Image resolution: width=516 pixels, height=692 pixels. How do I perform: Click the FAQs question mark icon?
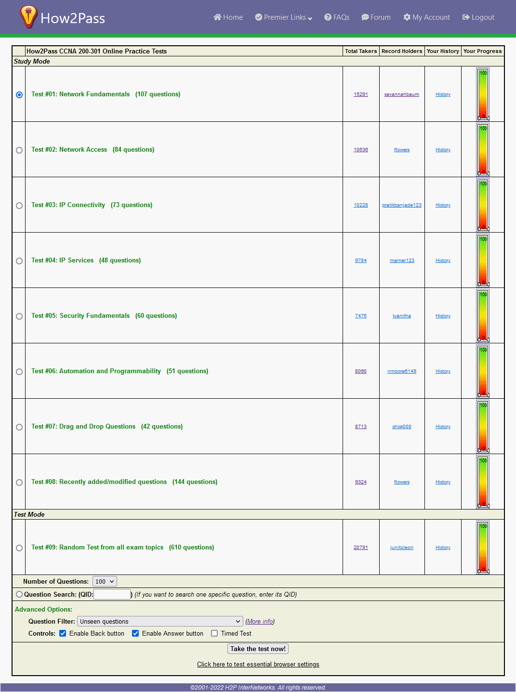328,17
